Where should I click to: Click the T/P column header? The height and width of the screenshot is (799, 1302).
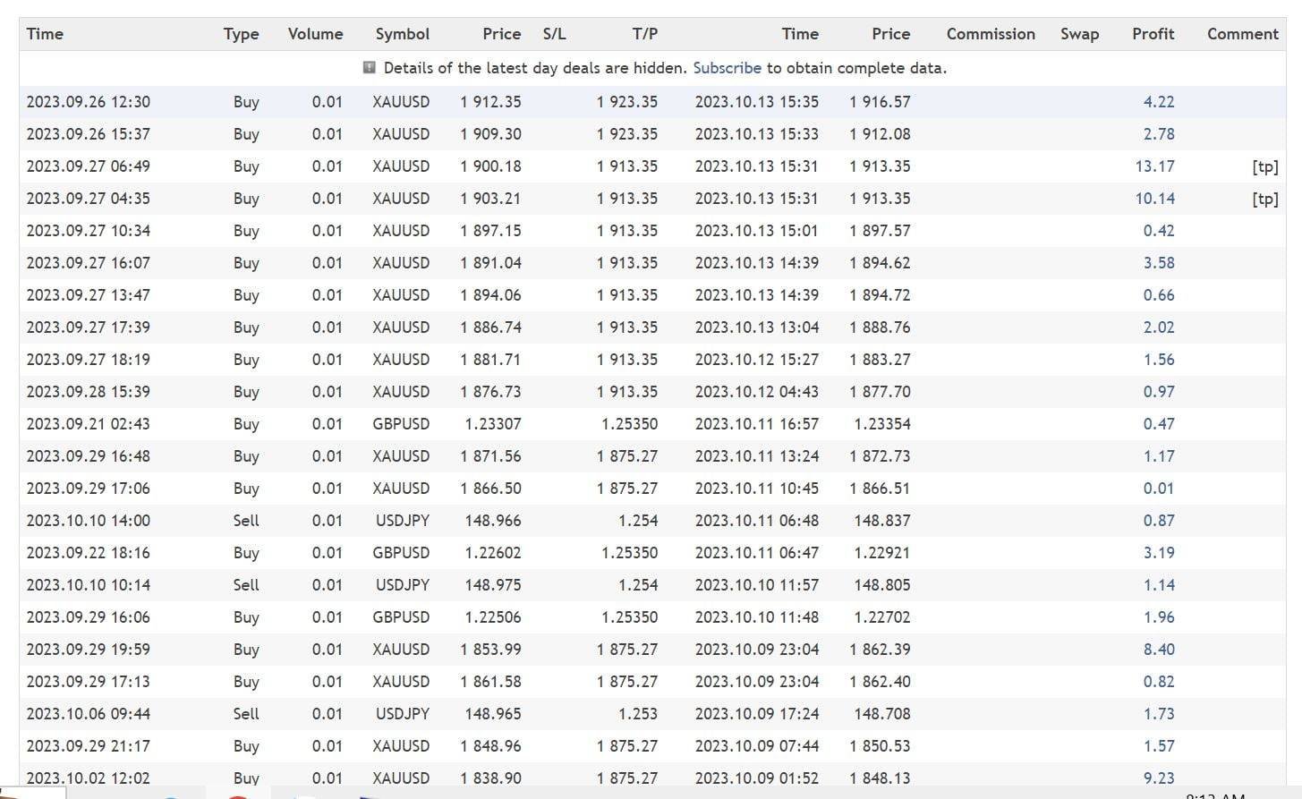coord(644,34)
